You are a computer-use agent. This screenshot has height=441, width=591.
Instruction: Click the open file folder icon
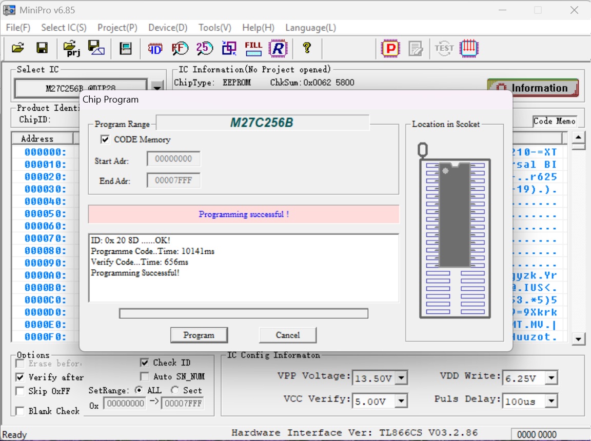click(18, 48)
